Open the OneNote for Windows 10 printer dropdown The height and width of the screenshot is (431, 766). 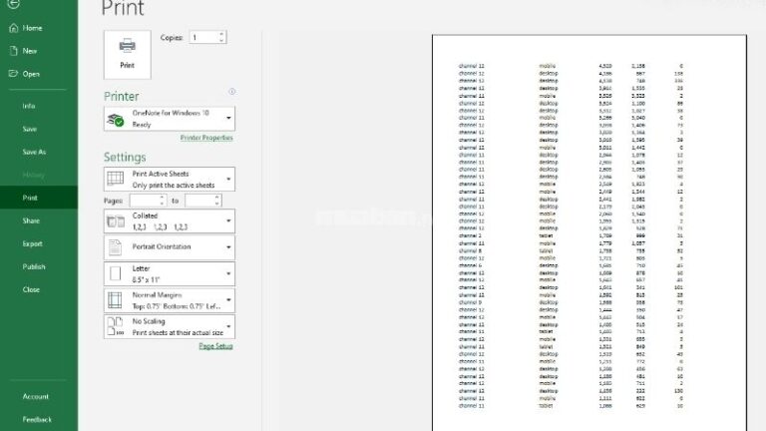coord(169,119)
